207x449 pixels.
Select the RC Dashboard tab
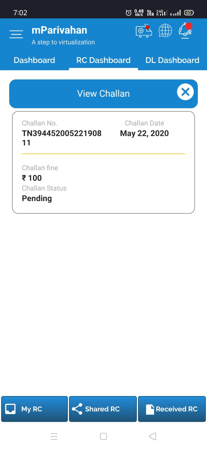[103, 60]
